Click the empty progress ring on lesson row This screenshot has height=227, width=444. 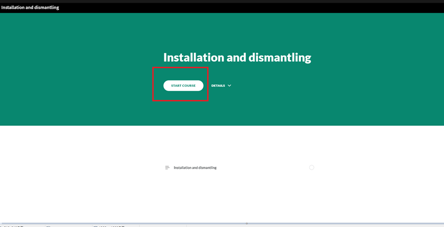point(311,168)
